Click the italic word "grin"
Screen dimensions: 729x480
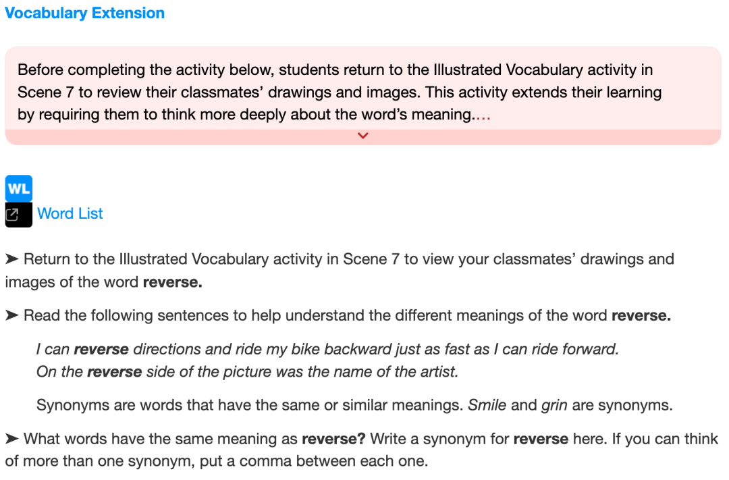[554, 406]
